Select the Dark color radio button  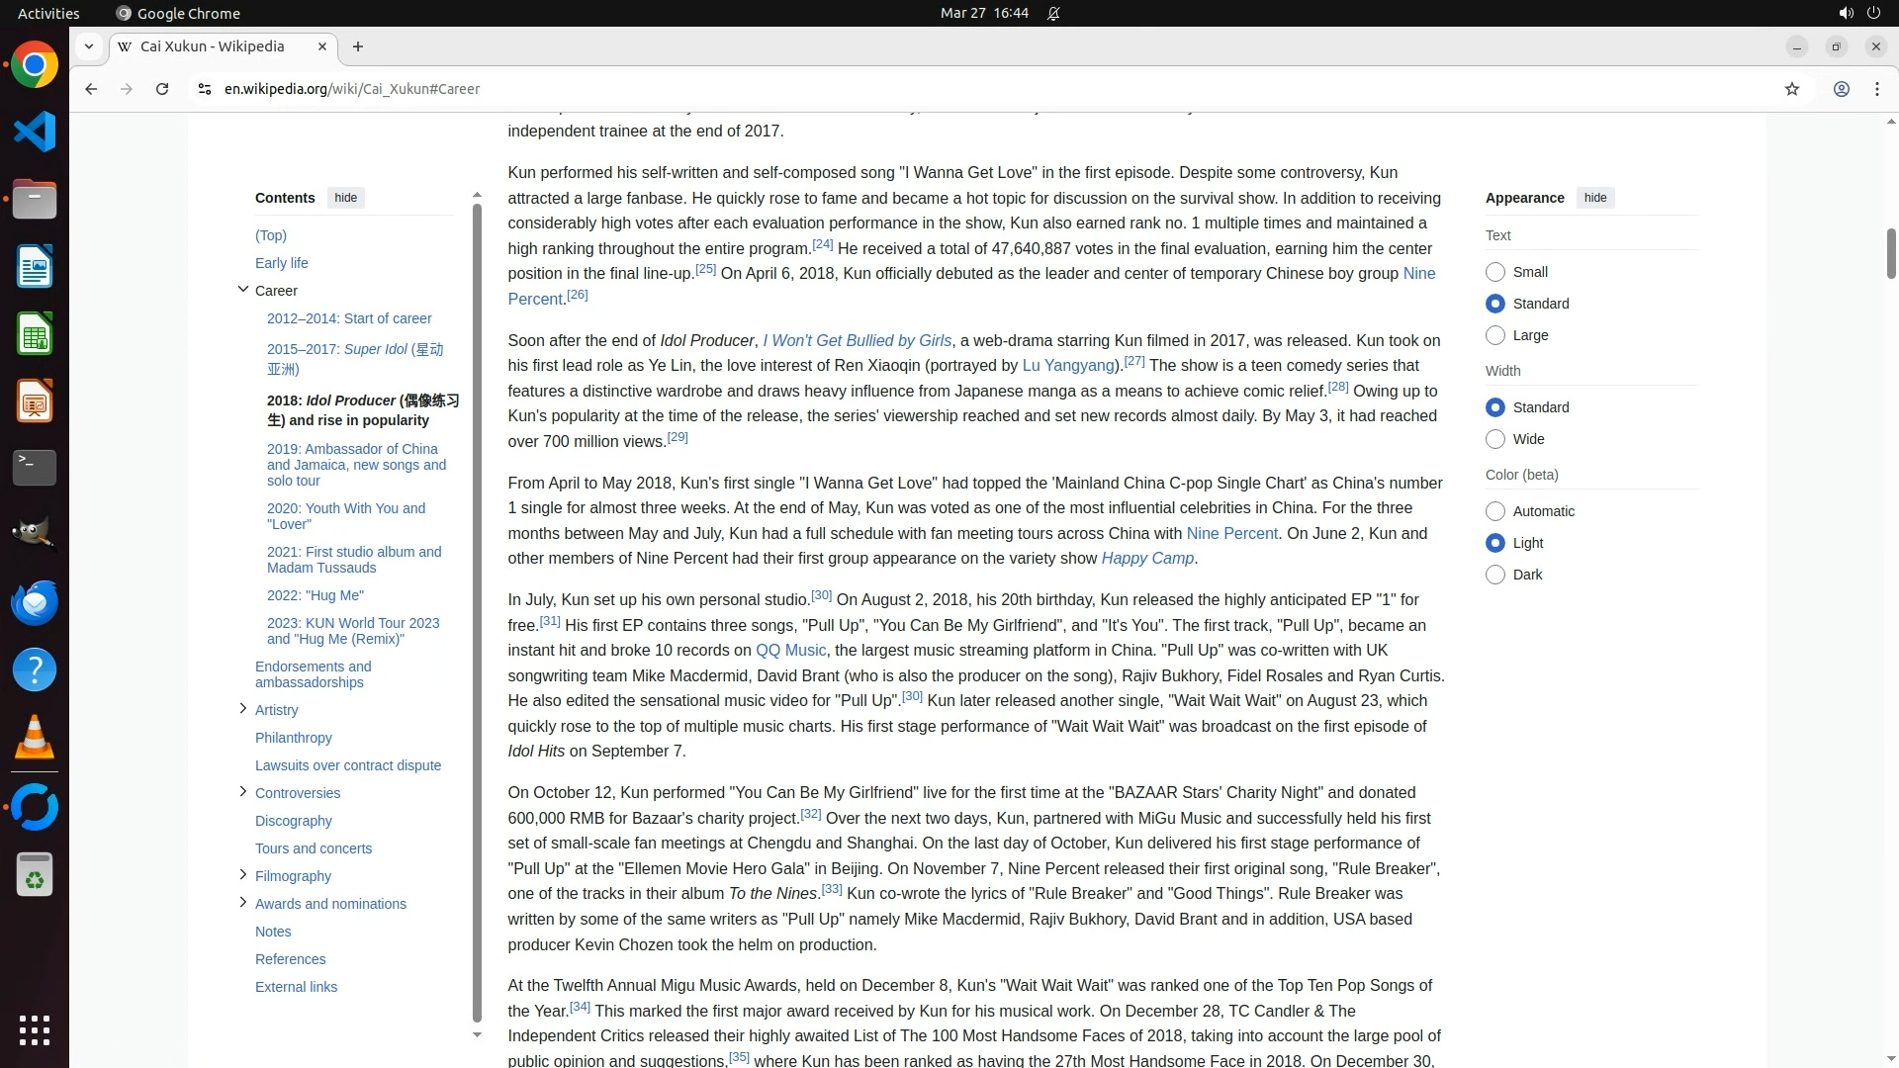point(1495,575)
